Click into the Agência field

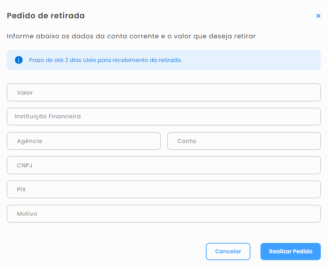coord(84,141)
